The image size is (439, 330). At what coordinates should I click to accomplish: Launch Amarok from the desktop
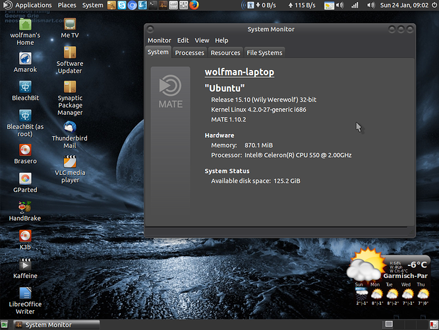[x=25, y=59]
